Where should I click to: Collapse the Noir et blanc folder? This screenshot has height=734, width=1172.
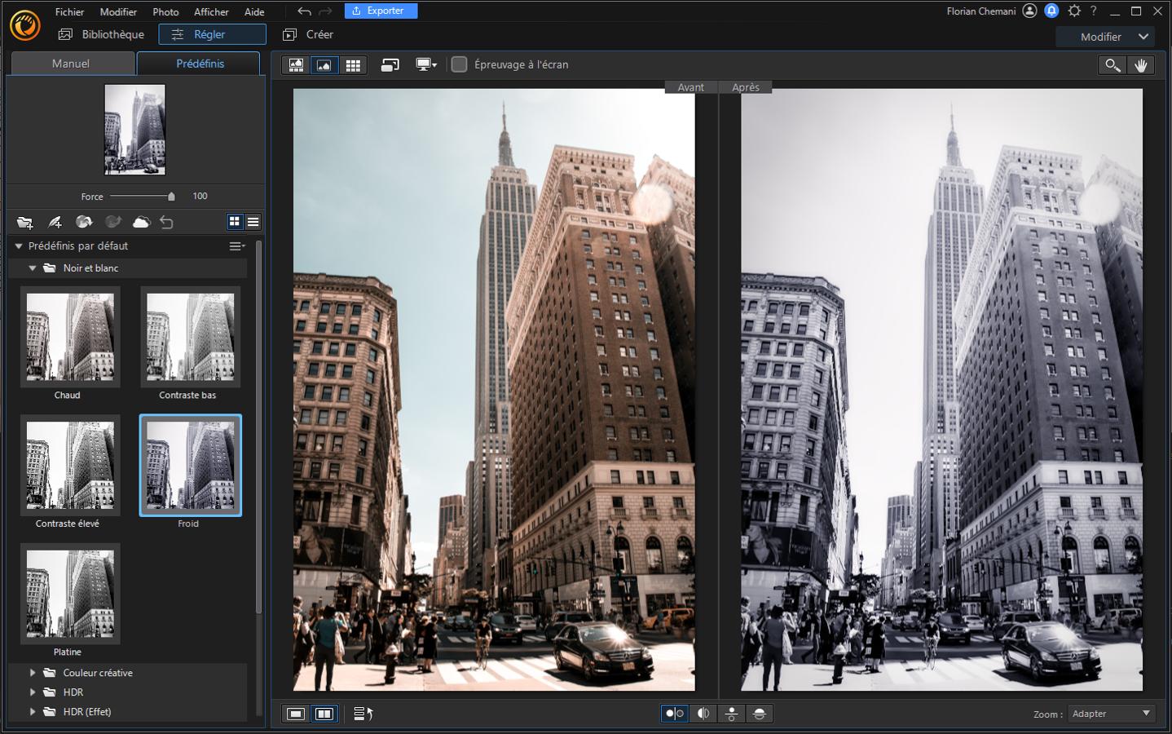tap(33, 268)
